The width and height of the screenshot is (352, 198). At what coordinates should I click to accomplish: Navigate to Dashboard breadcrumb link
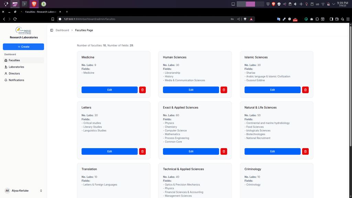point(62,30)
